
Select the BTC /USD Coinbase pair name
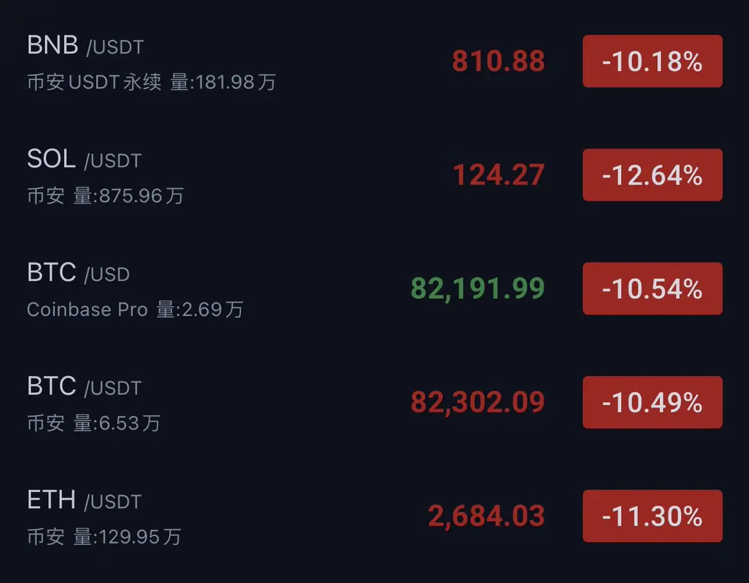pyautogui.click(x=79, y=273)
